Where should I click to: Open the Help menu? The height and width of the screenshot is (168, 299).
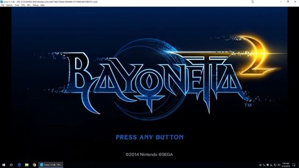(43, 5)
